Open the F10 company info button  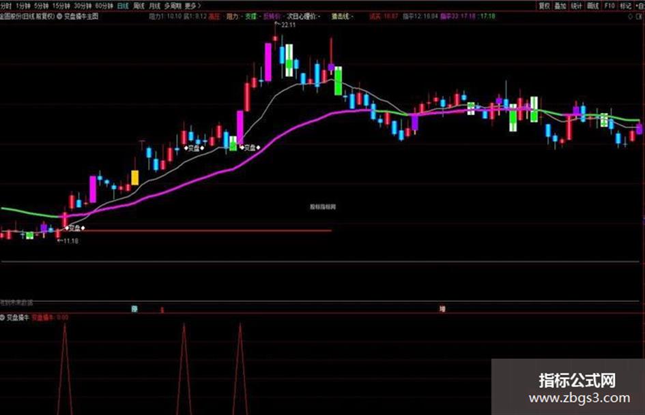[x=610, y=5]
